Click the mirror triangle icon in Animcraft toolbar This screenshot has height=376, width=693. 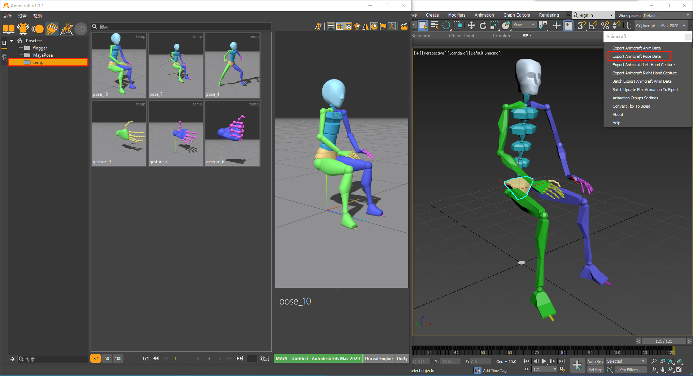[x=366, y=26]
